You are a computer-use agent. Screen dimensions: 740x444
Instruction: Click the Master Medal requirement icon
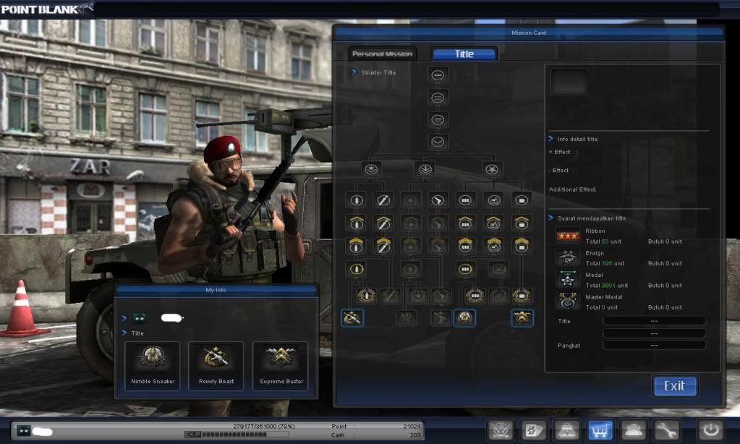pos(567,302)
